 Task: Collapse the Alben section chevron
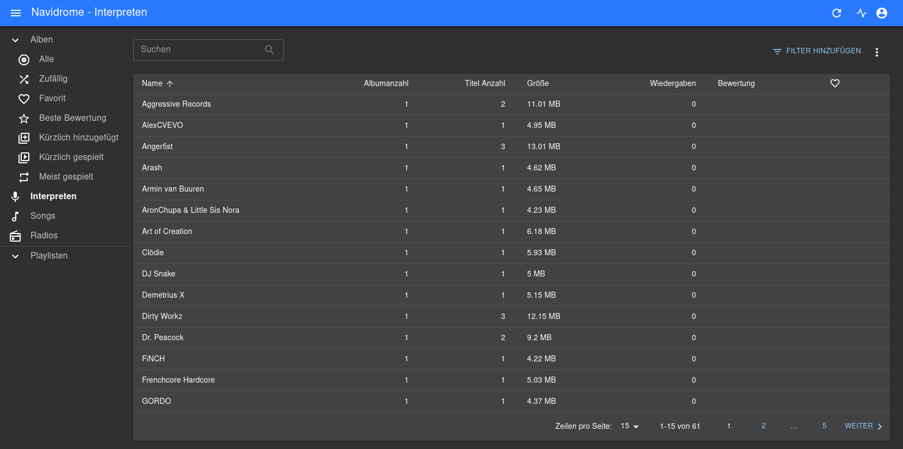(x=15, y=40)
